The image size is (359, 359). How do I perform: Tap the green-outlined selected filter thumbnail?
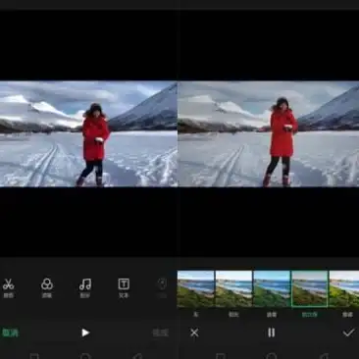(x=310, y=289)
